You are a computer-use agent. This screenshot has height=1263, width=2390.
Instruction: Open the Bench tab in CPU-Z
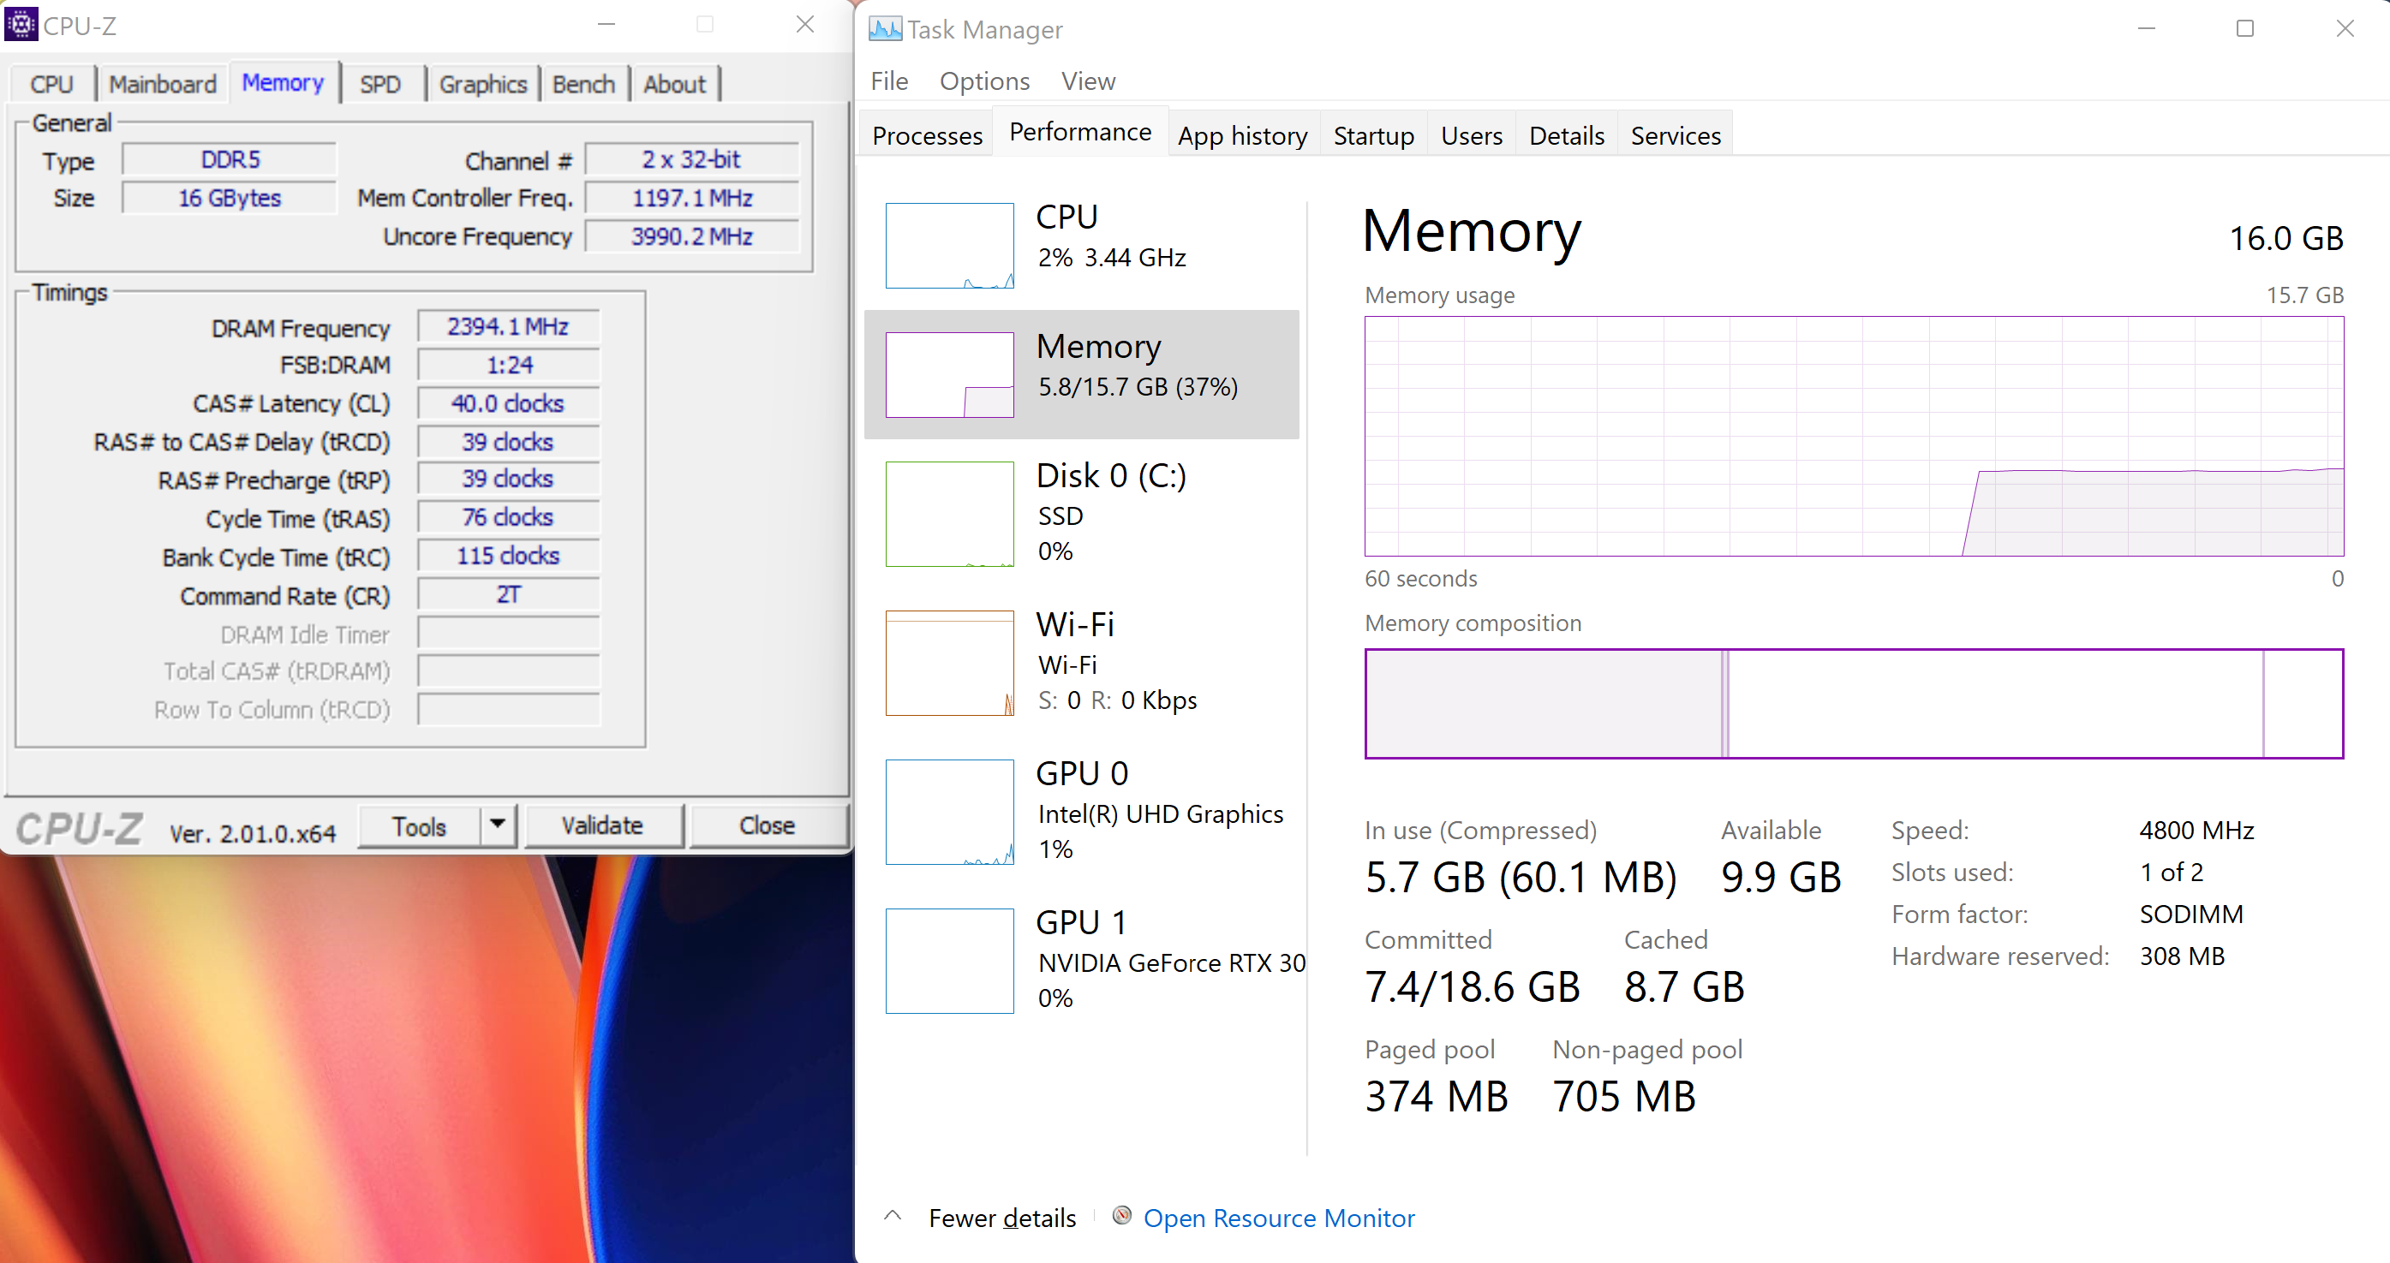coord(583,85)
